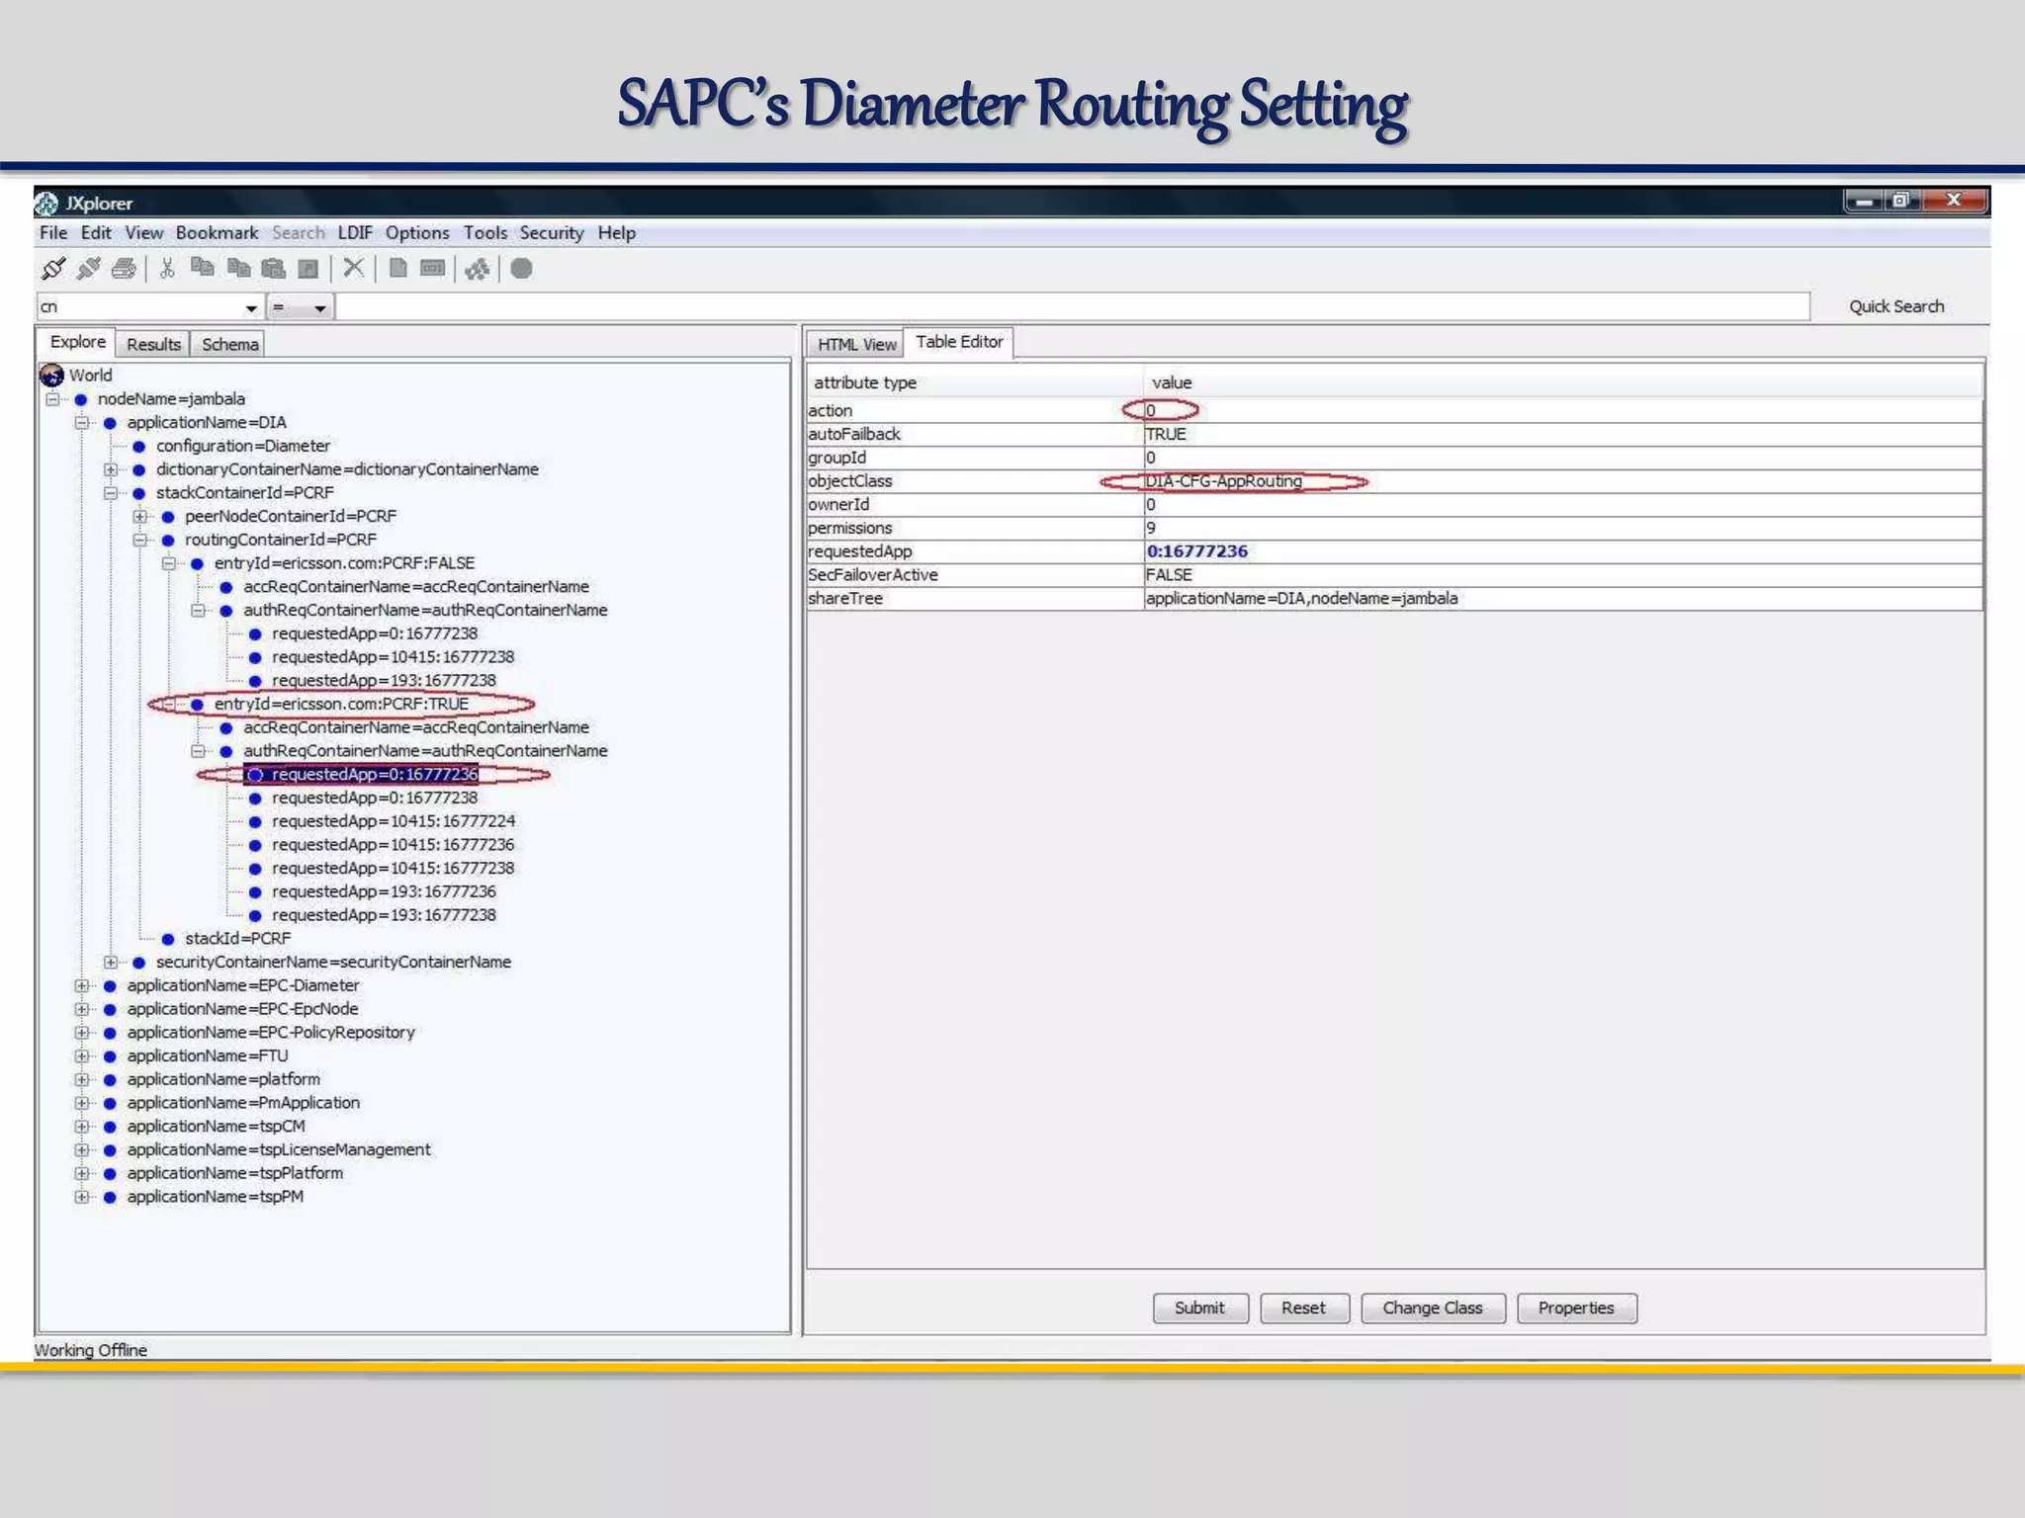Click the Delete (X) toolbar icon
The width and height of the screenshot is (2025, 1518).
[x=353, y=268]
